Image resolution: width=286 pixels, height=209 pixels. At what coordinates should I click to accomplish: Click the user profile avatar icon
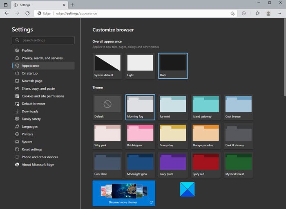(x=268, y=13)
